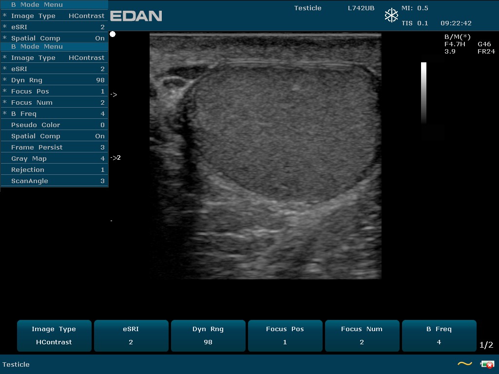Click the second focus marker labeled 2
The image size is (499, 374).
[116, 158]
